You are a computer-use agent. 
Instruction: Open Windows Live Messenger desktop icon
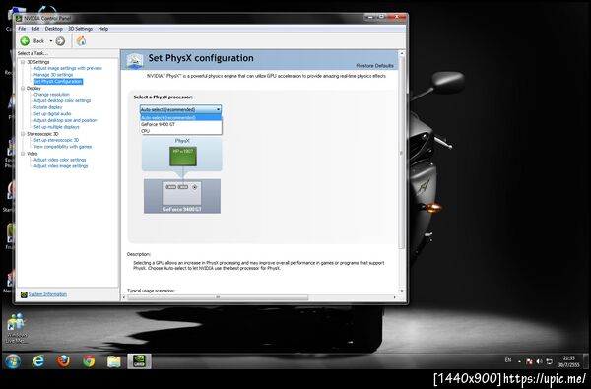(16, 328)
